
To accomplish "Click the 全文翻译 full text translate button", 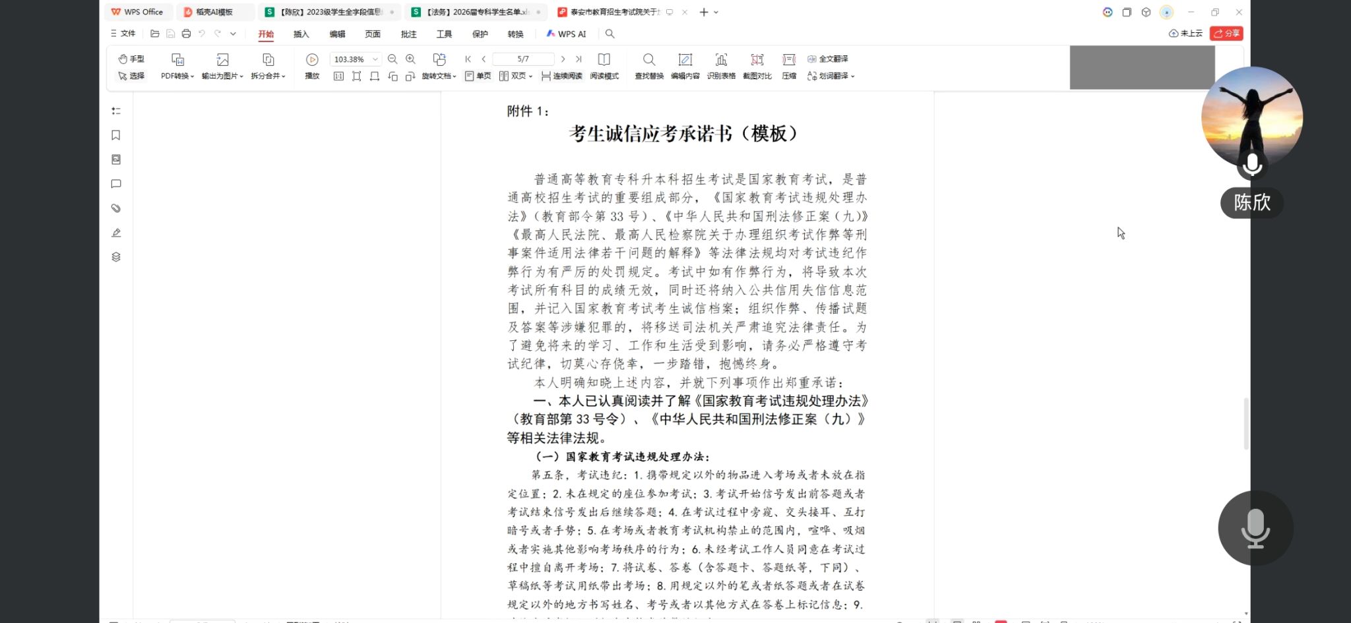I will pos(828,59).
